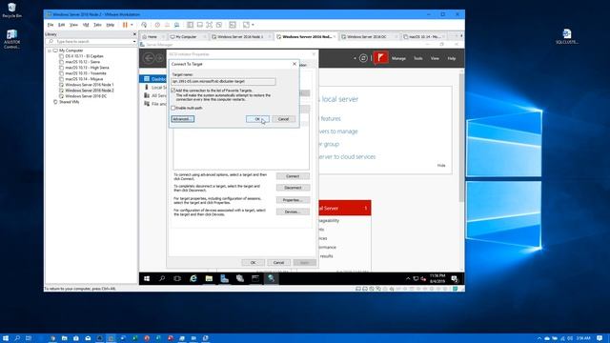Open VMware Help menu
Screen dimensions: 610x343
111,25
